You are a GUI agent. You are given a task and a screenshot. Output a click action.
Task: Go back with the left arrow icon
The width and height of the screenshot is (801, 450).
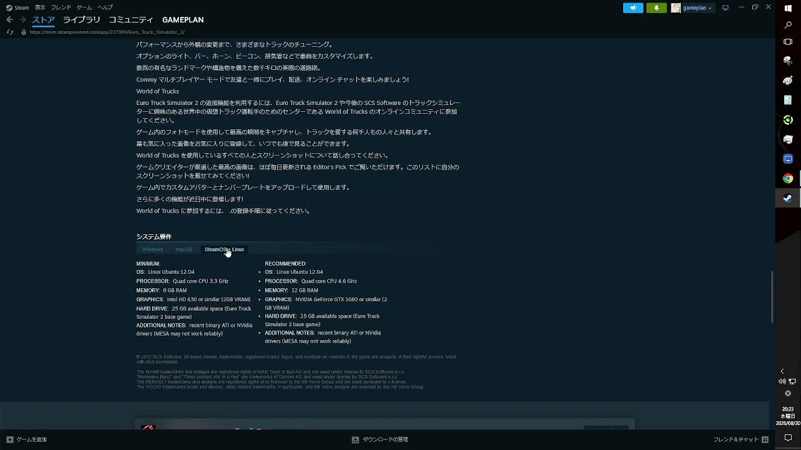[x=9, y=20]
